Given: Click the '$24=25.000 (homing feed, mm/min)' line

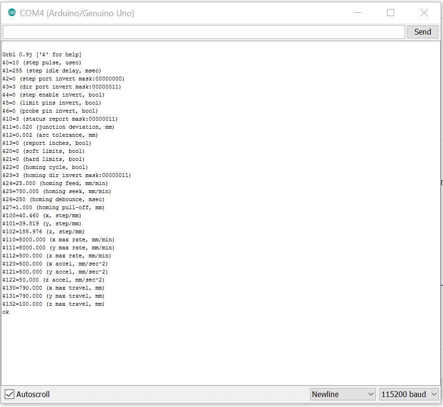Looking at the screenshot, I should [55, 183].
